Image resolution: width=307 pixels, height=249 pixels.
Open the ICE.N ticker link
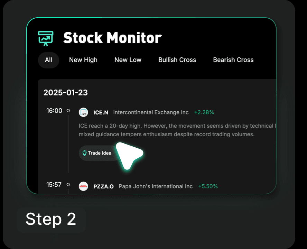click(101, 112)
